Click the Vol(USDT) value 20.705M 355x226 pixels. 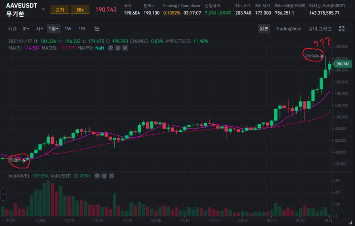tap(82, 176)
